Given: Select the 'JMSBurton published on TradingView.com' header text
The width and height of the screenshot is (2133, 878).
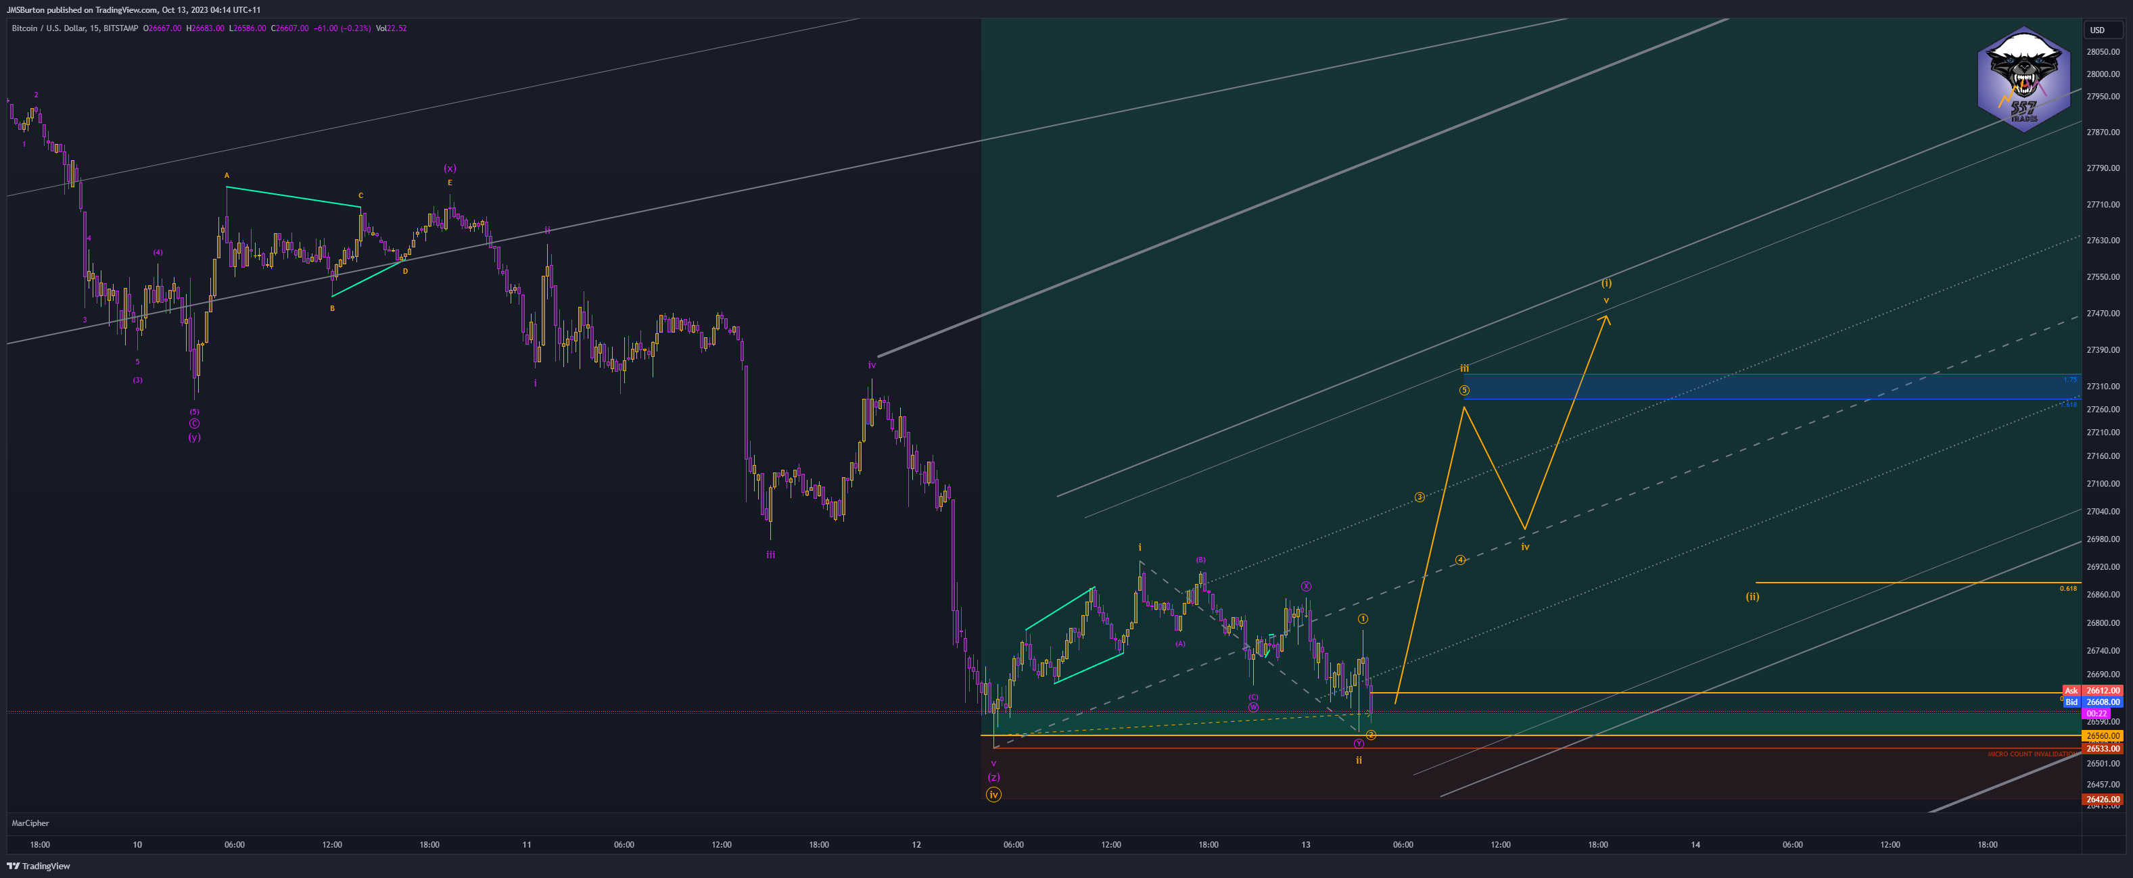Looking at the screenshot, I should click(x=81, y=10).
